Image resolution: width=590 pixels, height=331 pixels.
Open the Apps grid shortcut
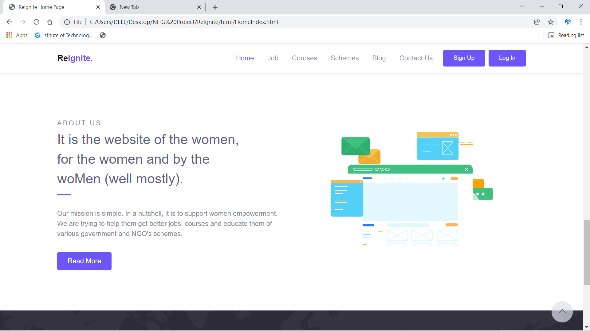[17, 35]
